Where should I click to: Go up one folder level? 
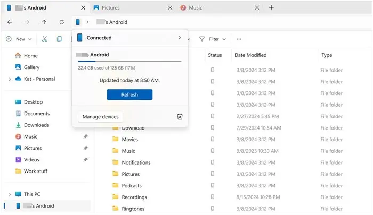pyautogui.click(x=44, y=22)
